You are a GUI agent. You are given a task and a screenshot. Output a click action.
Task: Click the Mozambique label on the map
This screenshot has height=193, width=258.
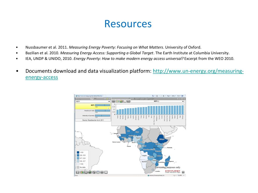click(161, 162)
